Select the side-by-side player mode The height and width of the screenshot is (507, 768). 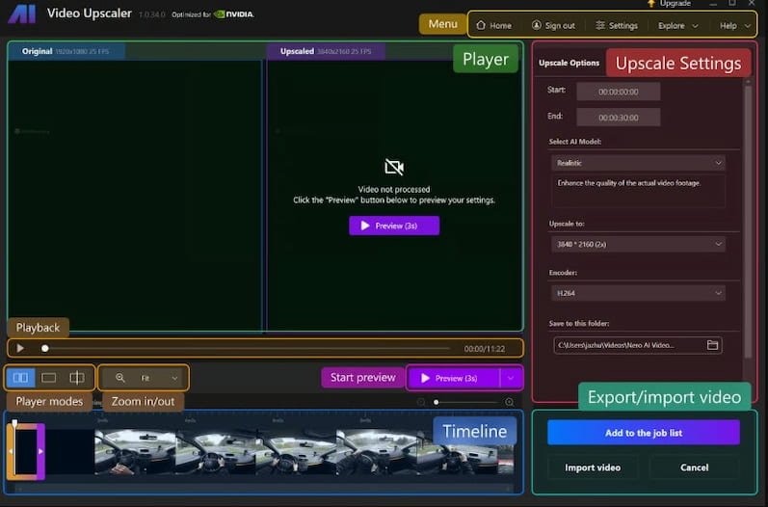point(20,378)
